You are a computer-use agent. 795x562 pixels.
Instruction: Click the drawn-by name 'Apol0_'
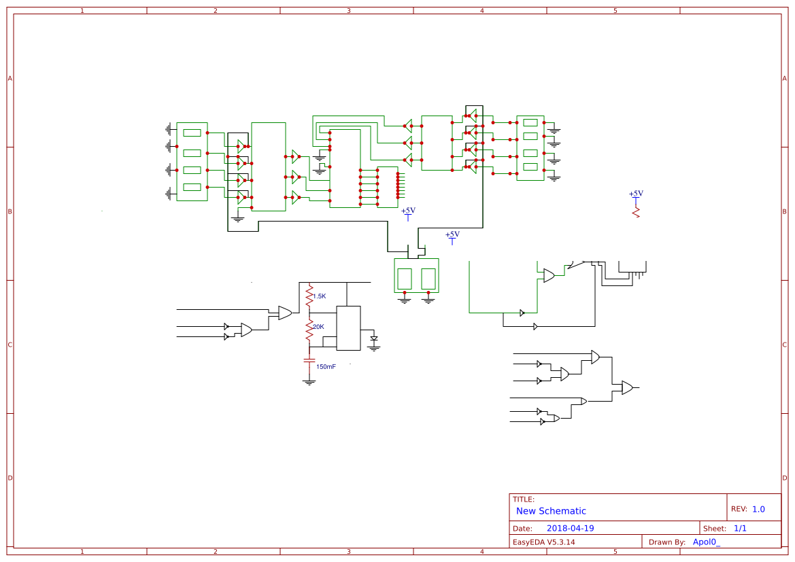[x=707, y=542]
